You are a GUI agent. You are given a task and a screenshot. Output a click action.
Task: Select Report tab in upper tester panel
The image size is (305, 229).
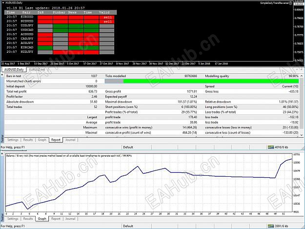[x=56, y=140]
